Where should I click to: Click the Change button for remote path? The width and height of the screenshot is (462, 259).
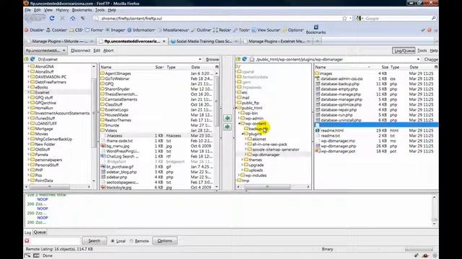point(431,59)
